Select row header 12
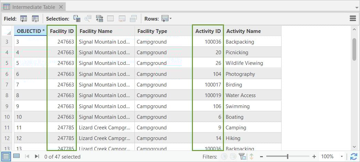Viewport: 360px width, 162px height. pos(7,138)
